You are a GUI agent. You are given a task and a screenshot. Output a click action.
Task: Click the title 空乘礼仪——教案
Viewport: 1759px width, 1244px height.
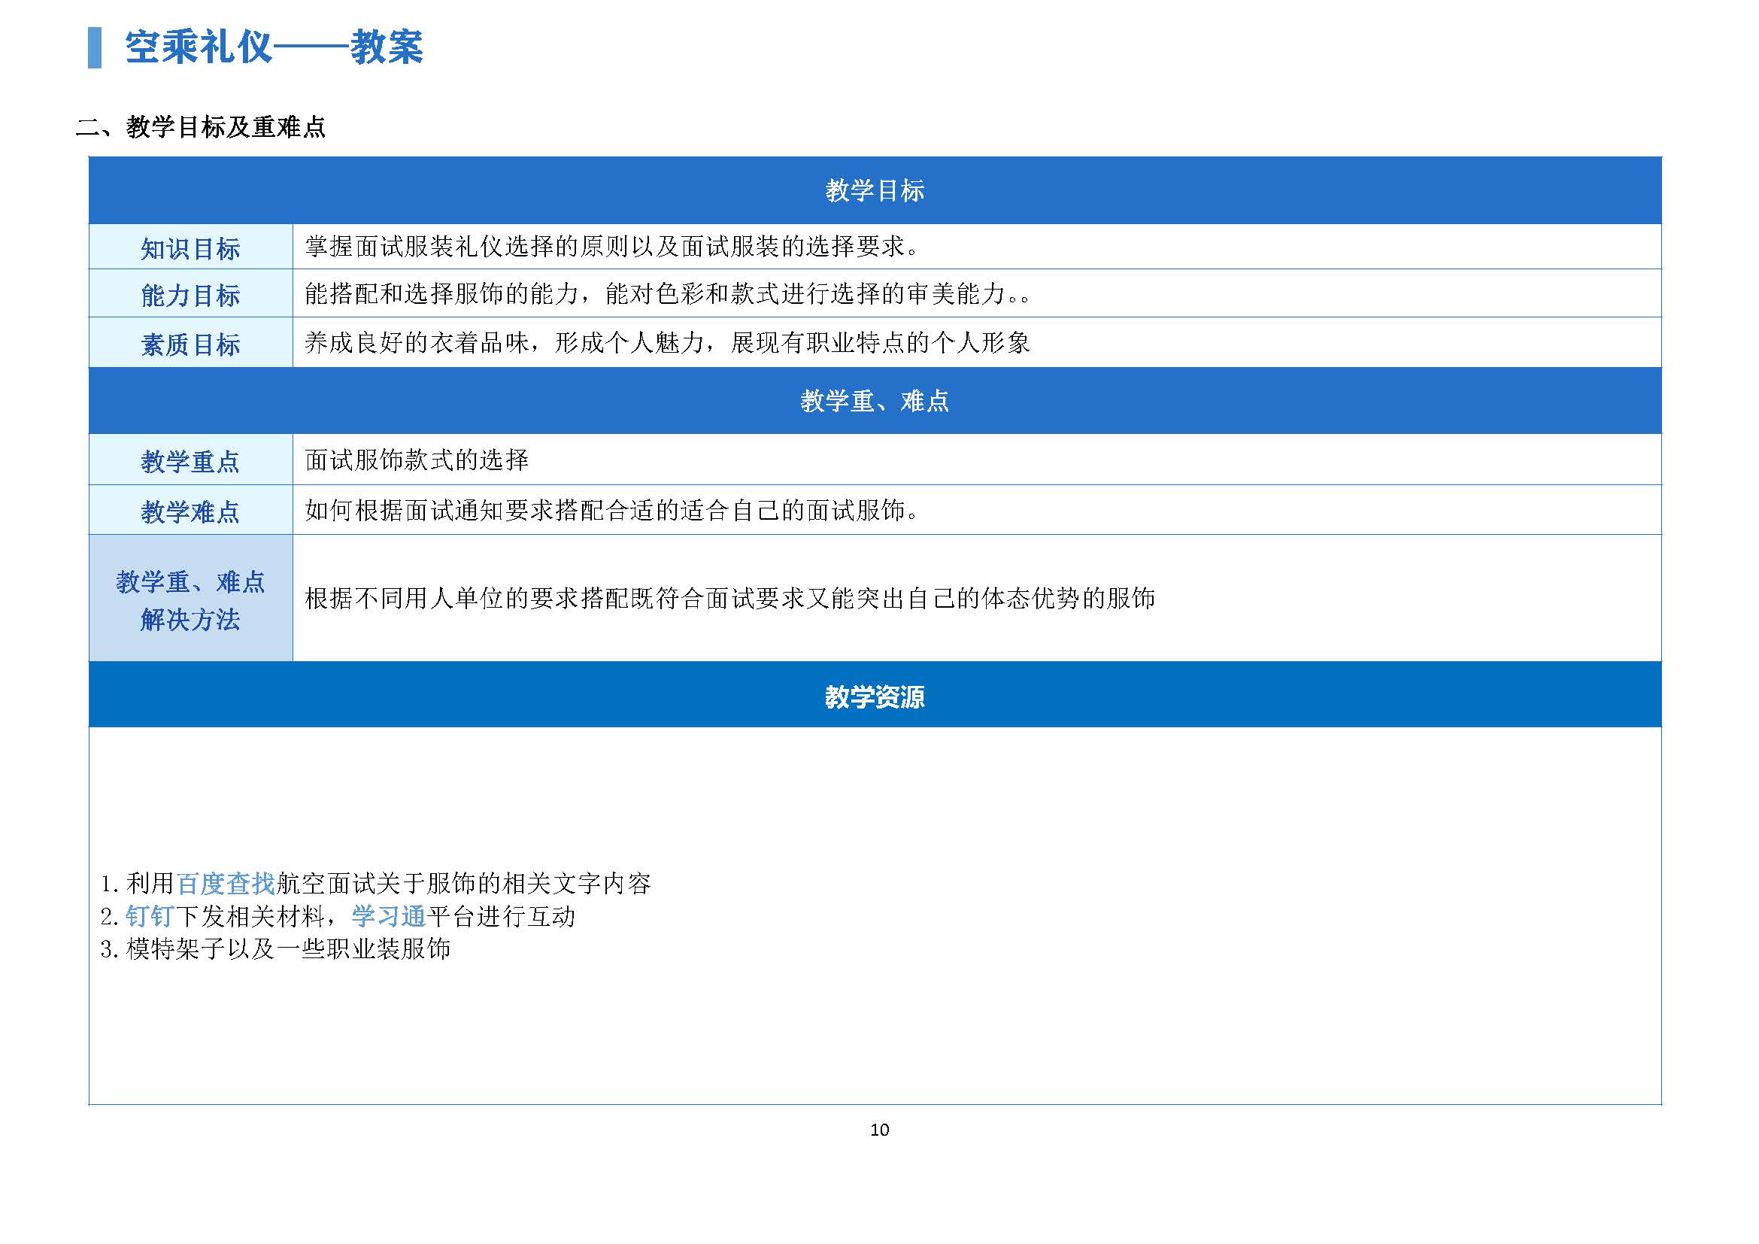tap(274, 47)
